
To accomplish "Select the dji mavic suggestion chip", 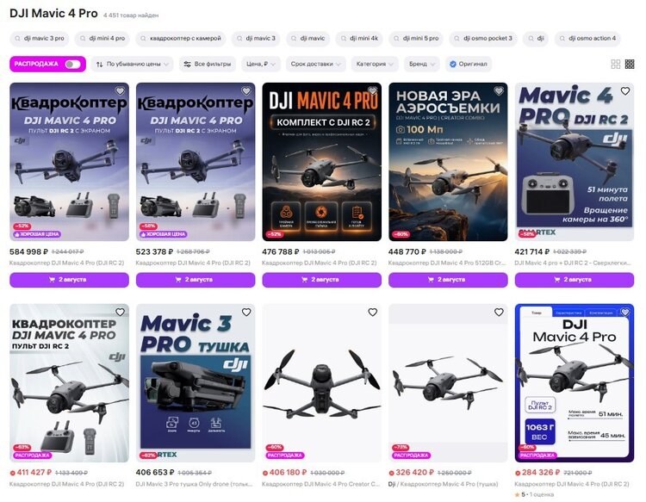I will (307, 38).
